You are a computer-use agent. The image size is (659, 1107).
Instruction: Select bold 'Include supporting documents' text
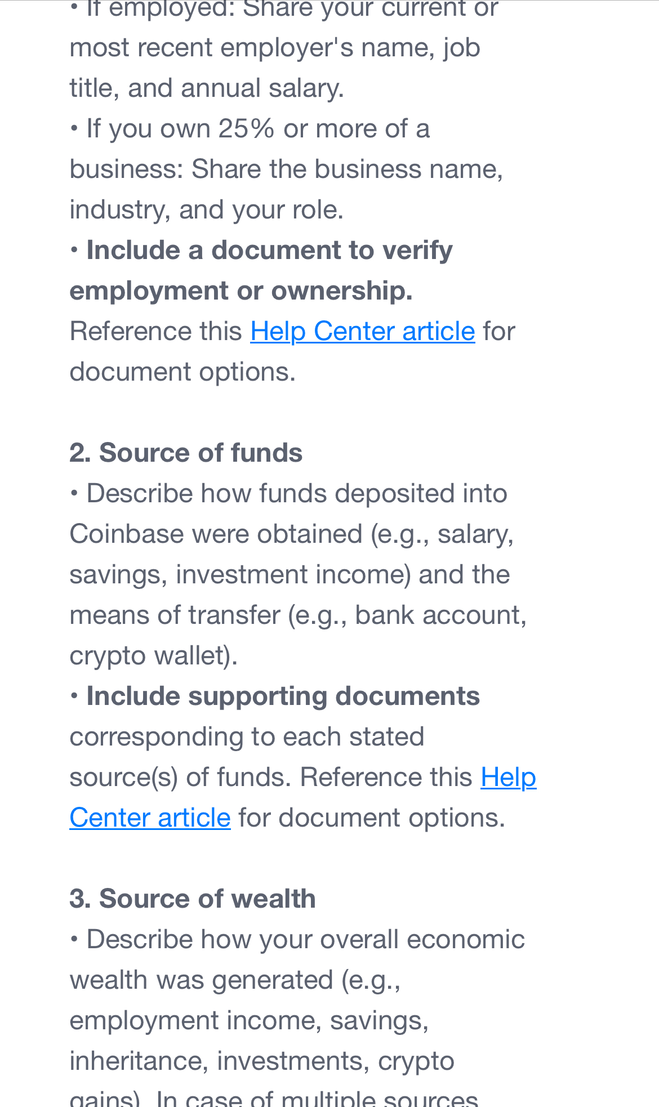coord(283,697)
